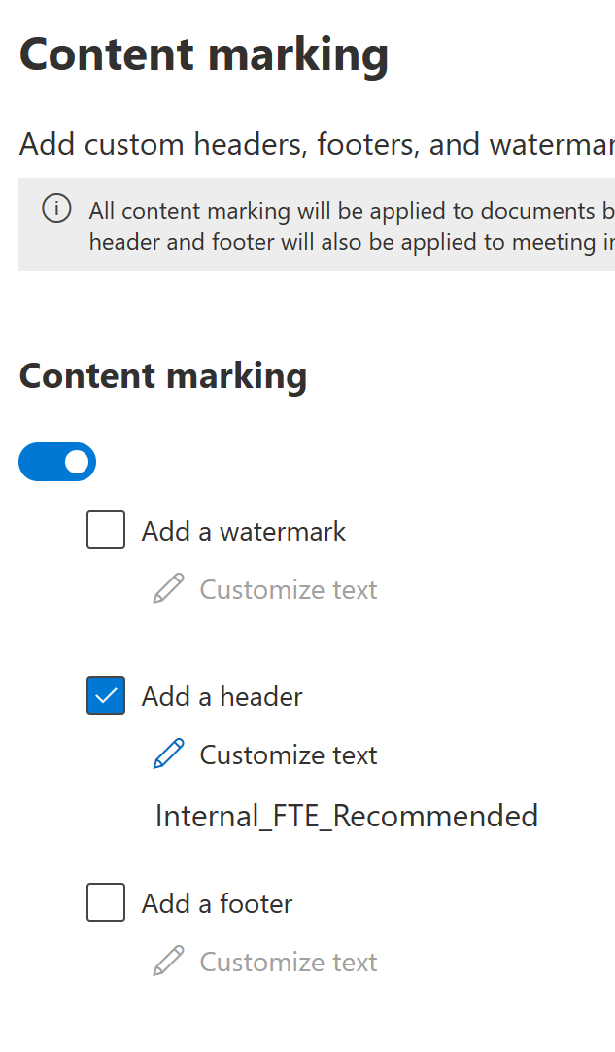Open Customize text for the watermark
The image size is (615, 1052).
[289, 590]
